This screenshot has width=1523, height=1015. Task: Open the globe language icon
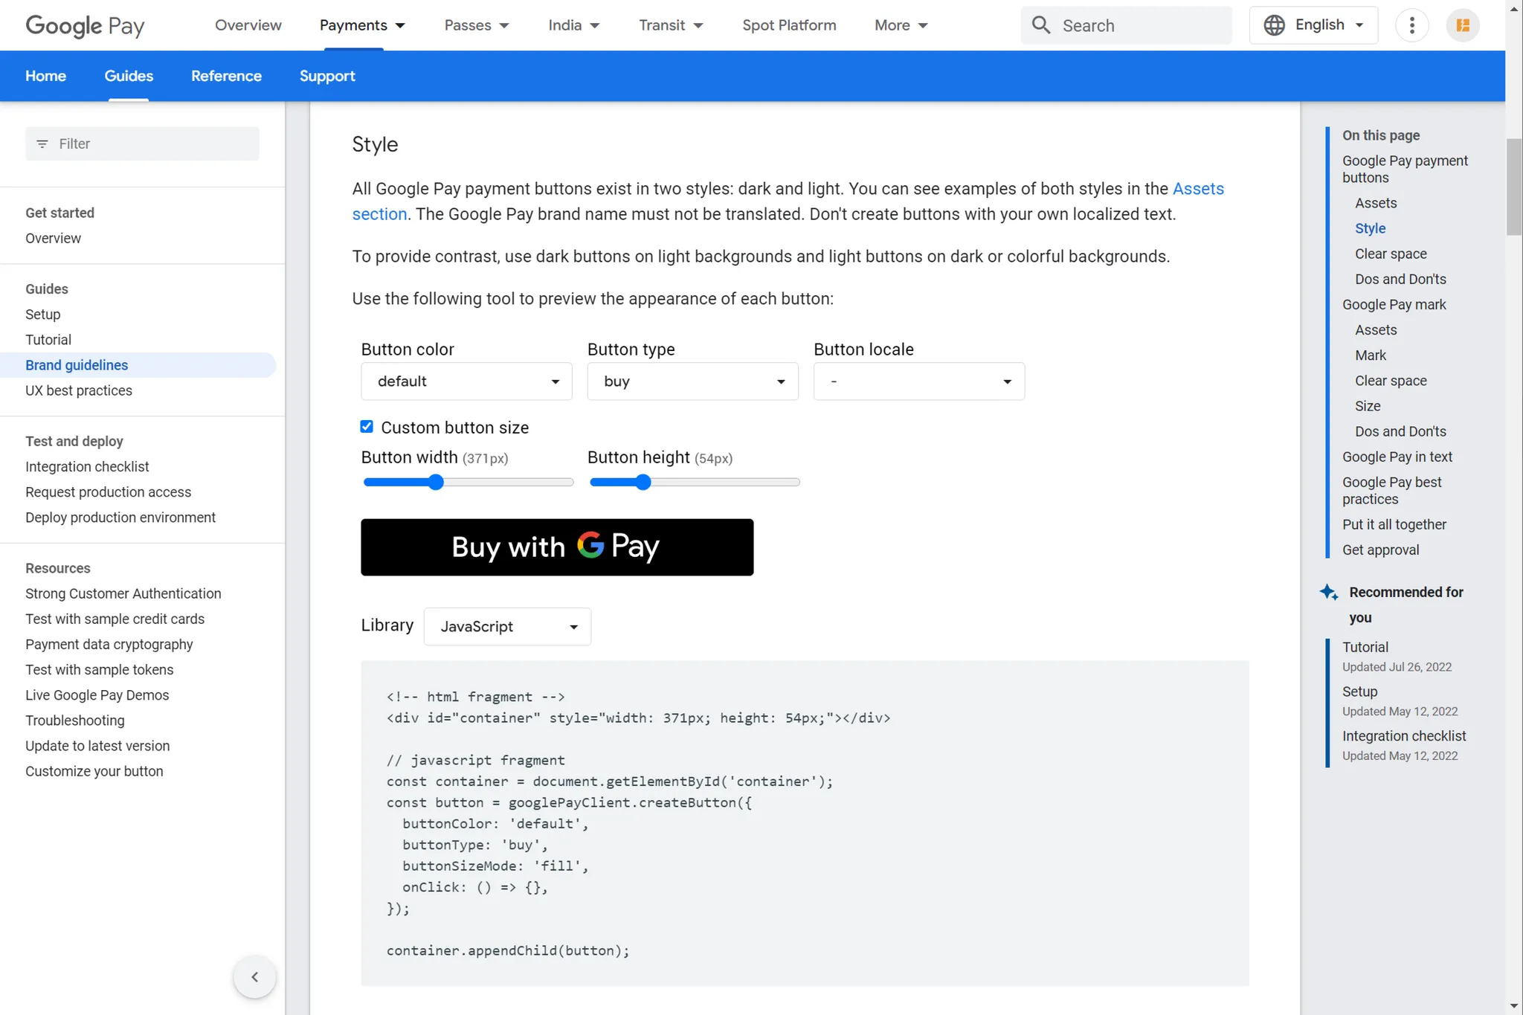[1274, 25]
